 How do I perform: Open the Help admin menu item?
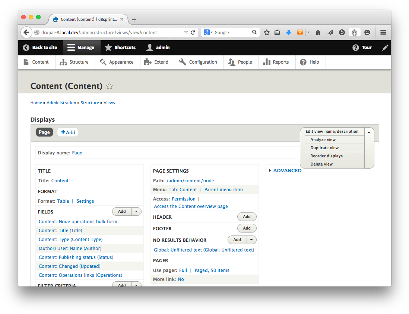(310, 62)
